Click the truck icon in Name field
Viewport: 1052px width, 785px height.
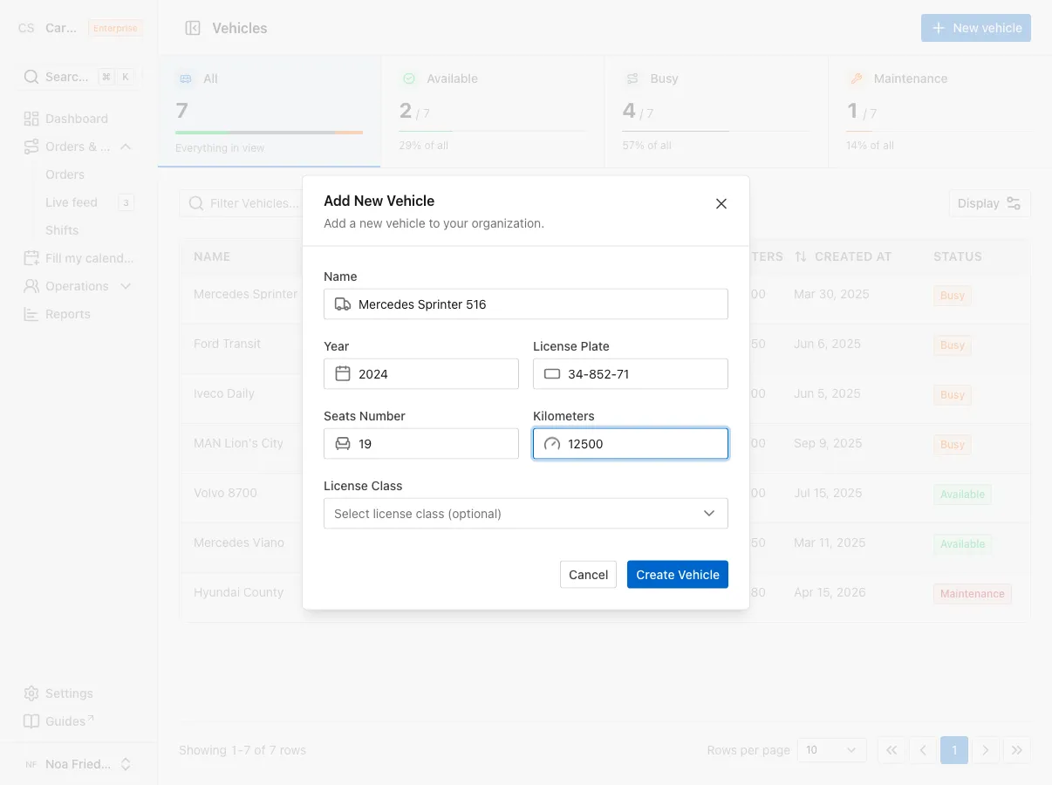click(x=343, y=304)
